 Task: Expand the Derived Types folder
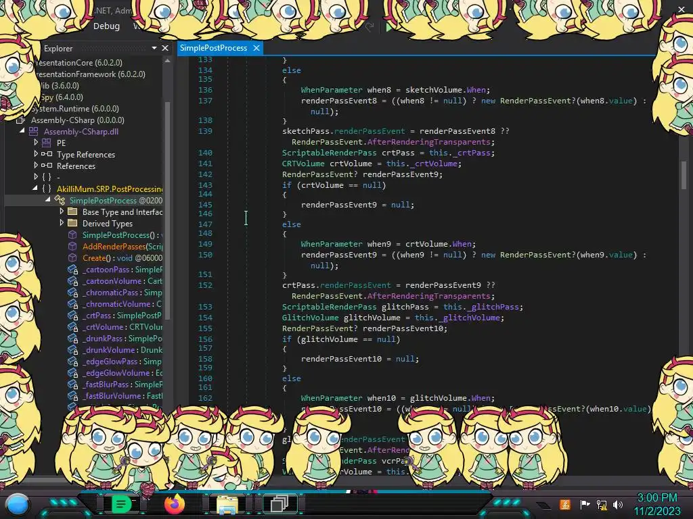point(62,223)
